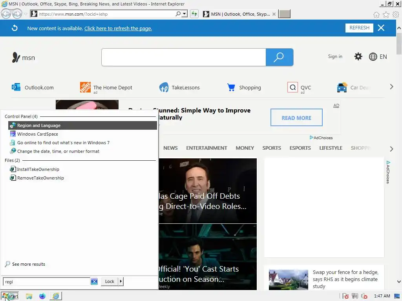Click the IE forward navigation arrow
The height and width of the screenshot is (301, 402).
(17, 14)
